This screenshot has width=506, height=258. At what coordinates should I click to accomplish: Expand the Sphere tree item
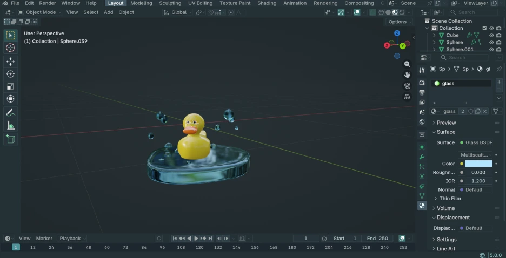point(434,43)
